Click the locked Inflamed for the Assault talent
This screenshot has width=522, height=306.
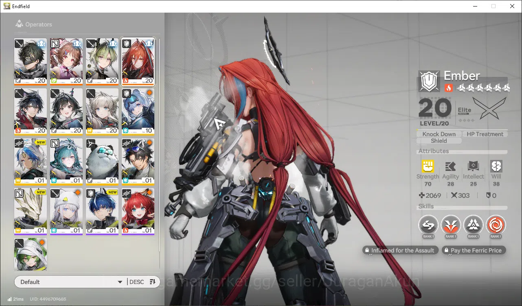tap(401, 251)
